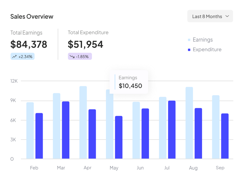Click the light blue Earnings legend swatch
243x183 pixels.
(189, 40)
